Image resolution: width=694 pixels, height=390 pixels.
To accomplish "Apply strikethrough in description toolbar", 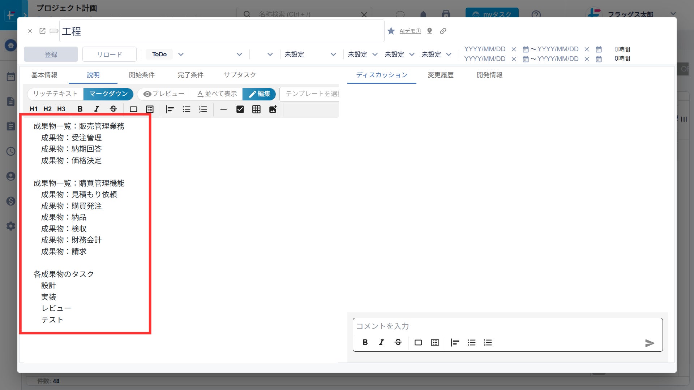I will pos(113,109).
